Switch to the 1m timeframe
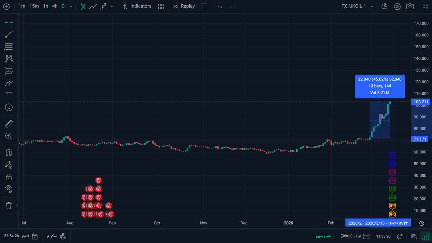The height and width of the screenshot is (243, 432). tap(22, 6)
